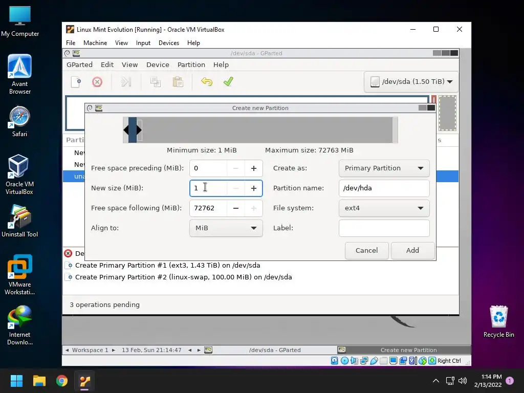Click the VirtualBox recording status icon
The image size is (524, 393).
click(403, 361)
